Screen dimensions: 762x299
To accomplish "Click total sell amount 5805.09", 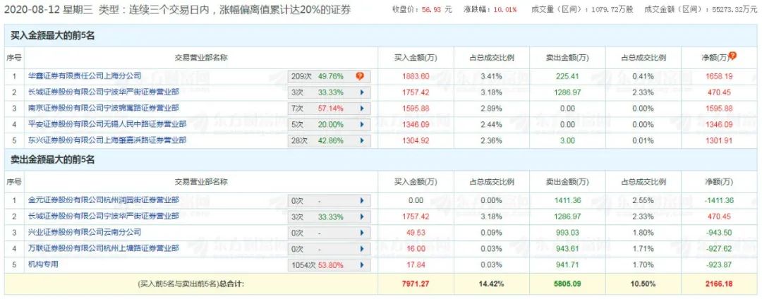I will click(x=567, y=283).
